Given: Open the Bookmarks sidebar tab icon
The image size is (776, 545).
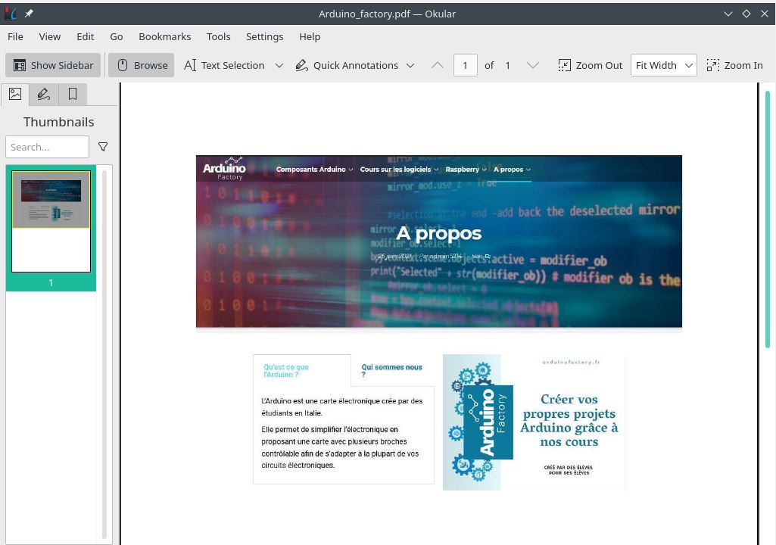Looking at the screenshot, I should 73,95.
